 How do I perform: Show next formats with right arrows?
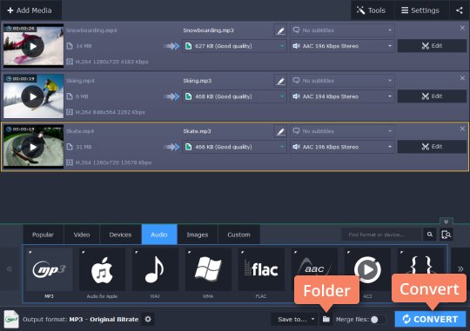460,268
